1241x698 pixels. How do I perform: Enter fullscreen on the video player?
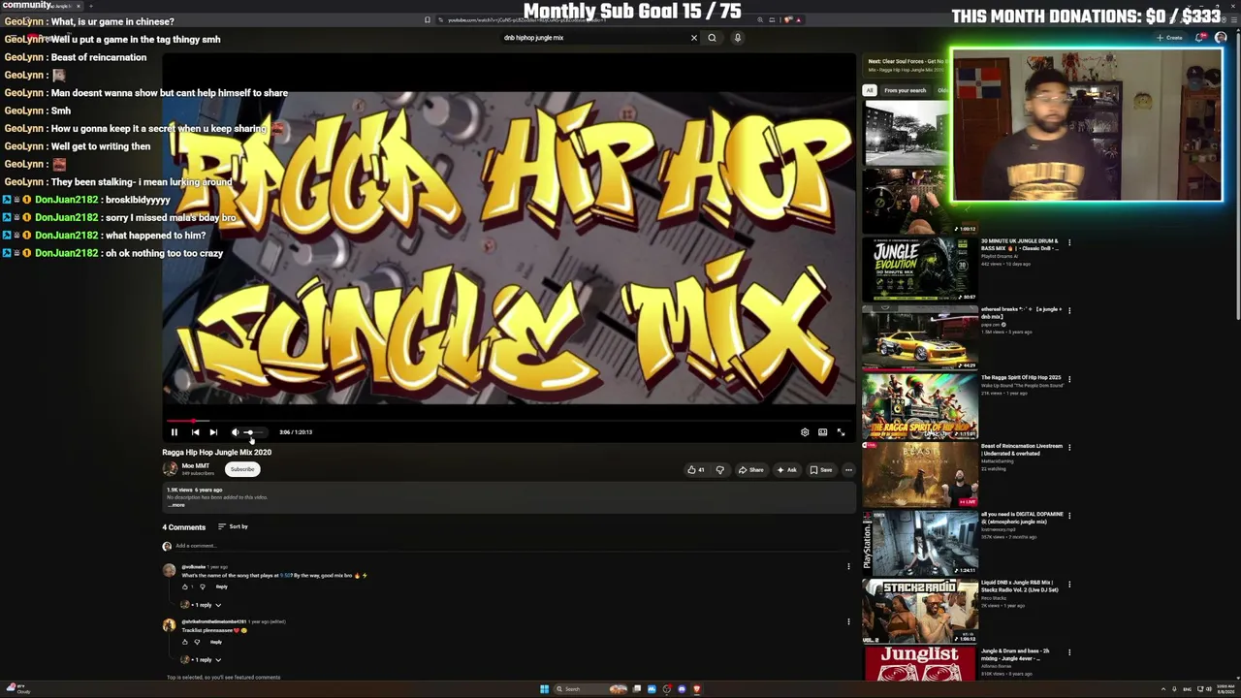[x=841, y=432]
